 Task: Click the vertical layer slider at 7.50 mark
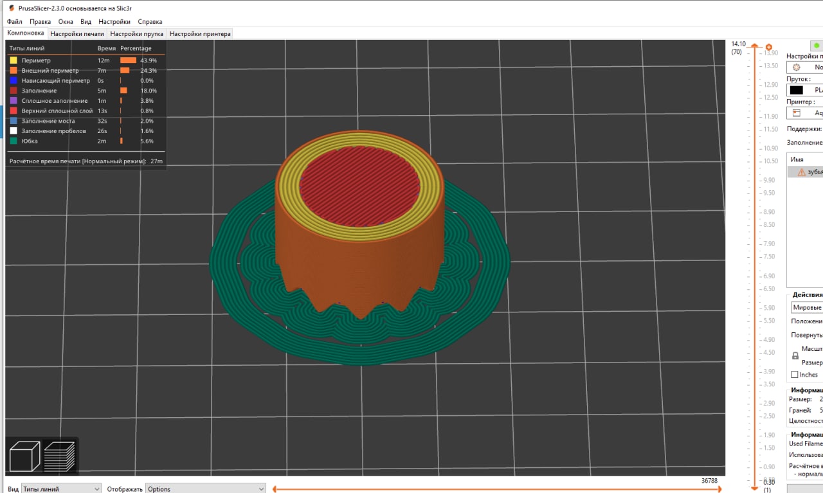coord(754,256)
